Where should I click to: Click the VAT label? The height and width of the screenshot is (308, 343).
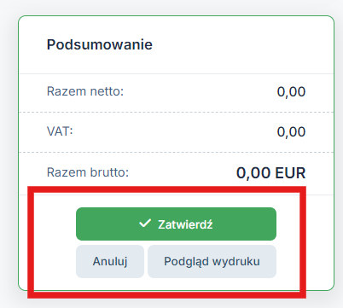point(60,131)
